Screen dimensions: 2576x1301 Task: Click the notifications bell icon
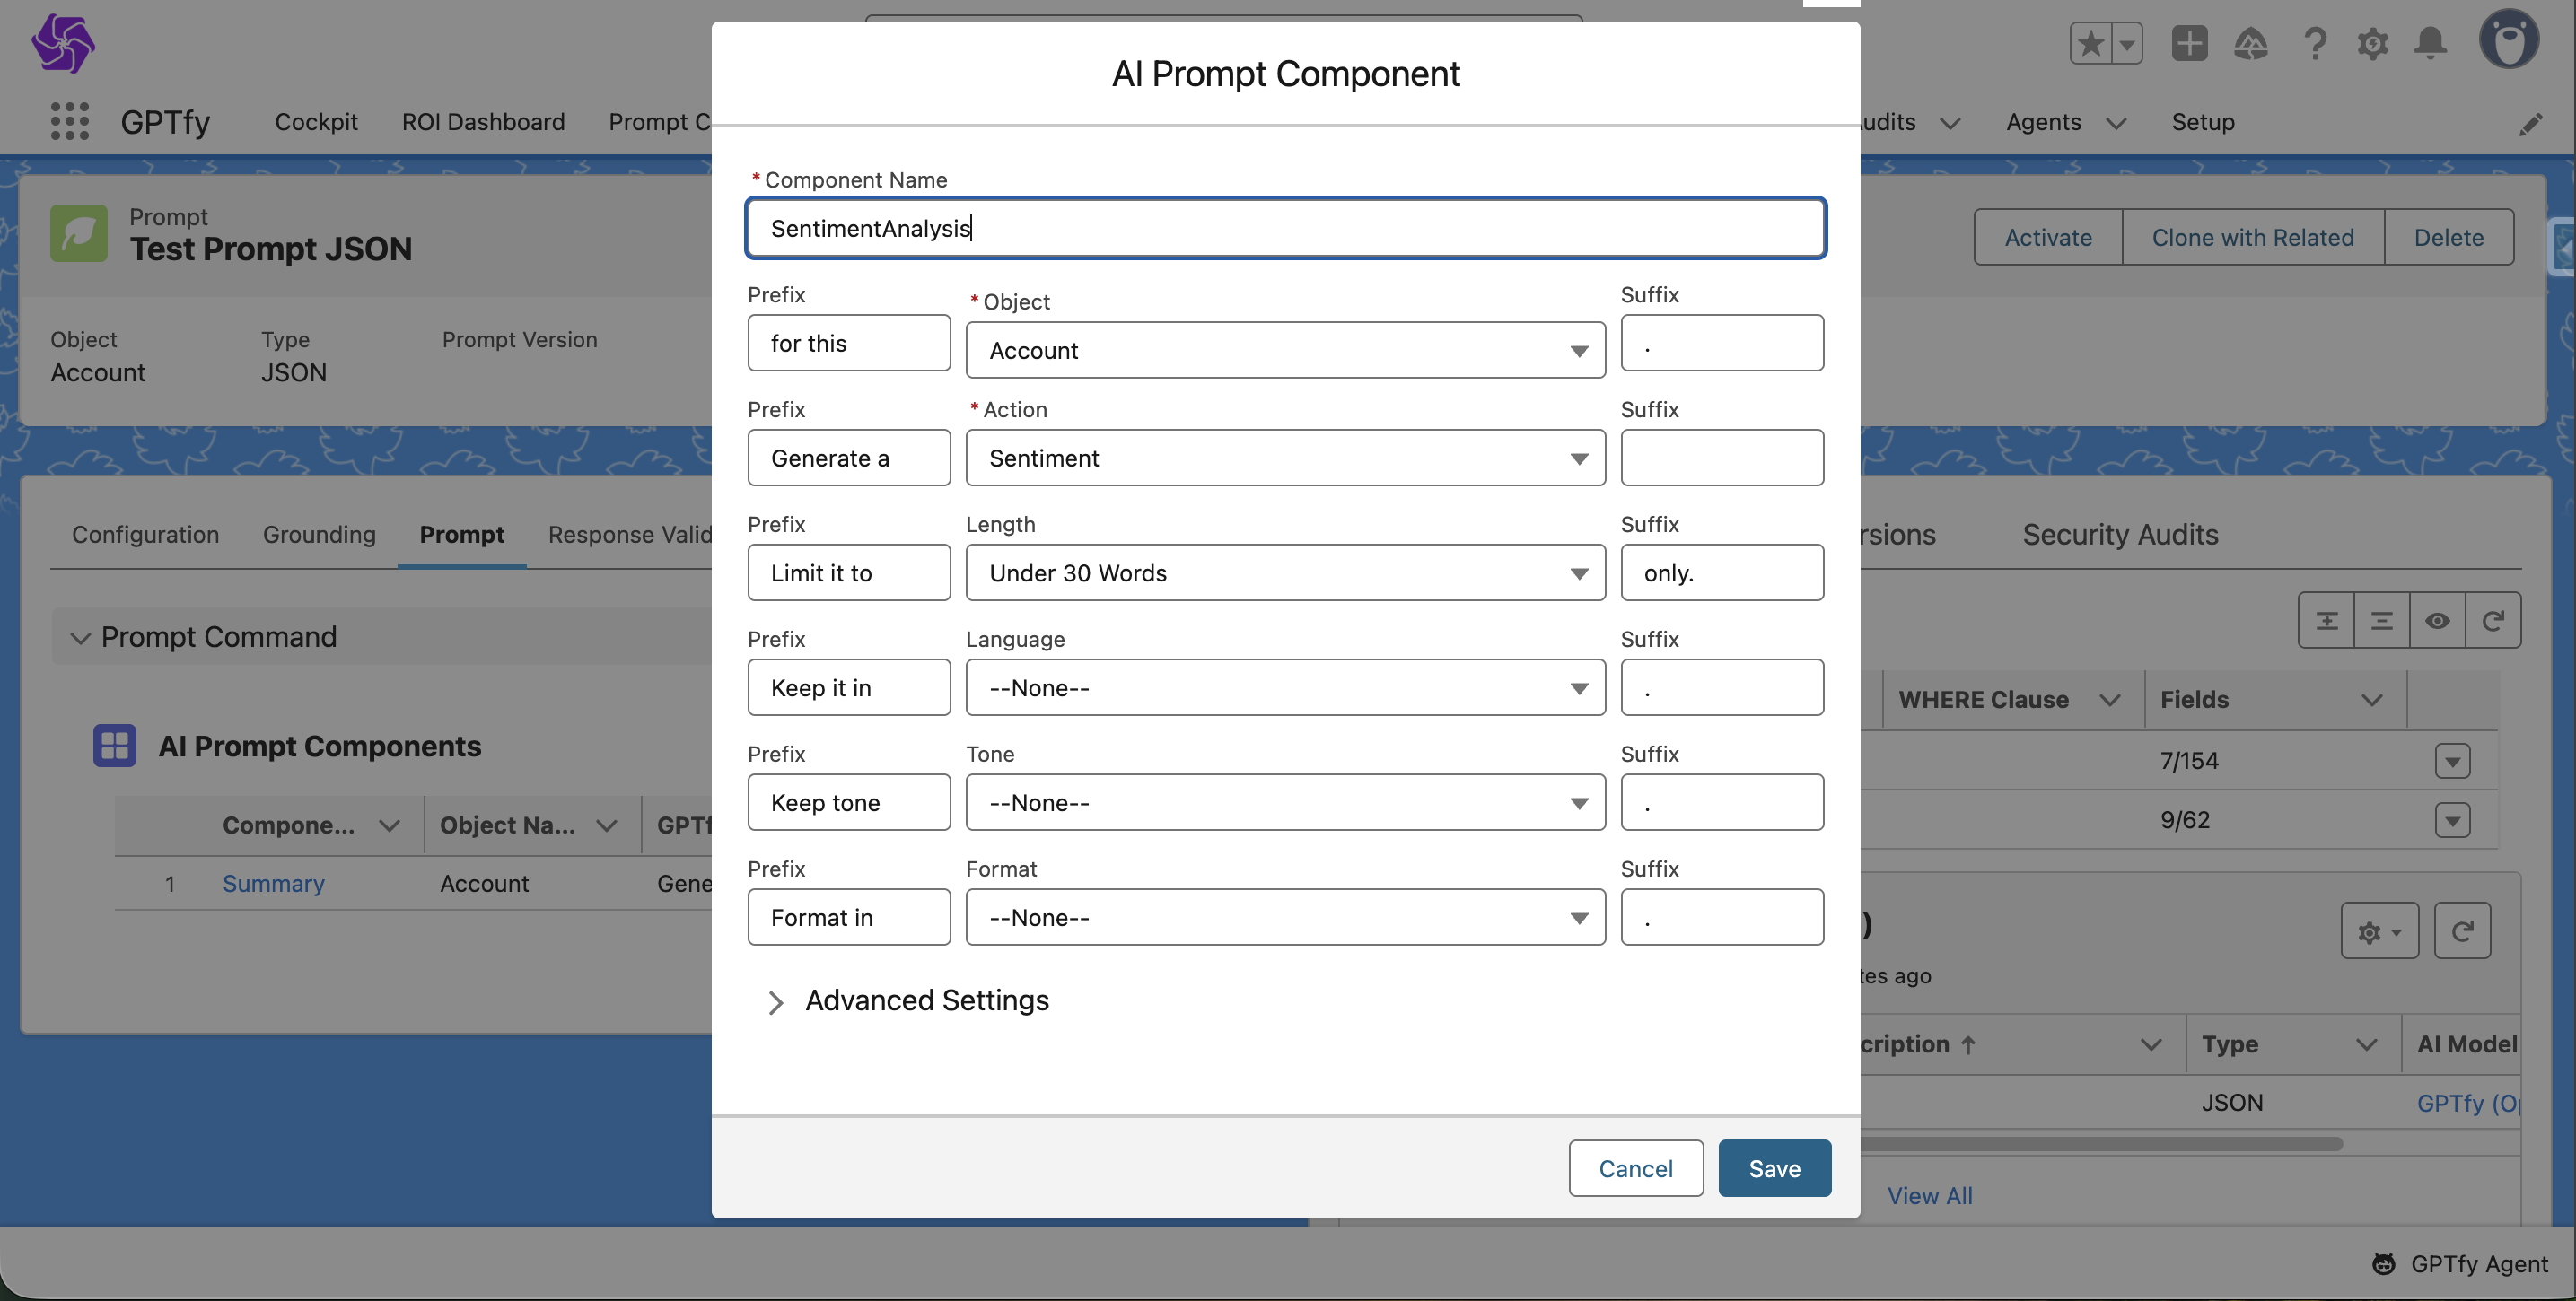click(2430, 43)
